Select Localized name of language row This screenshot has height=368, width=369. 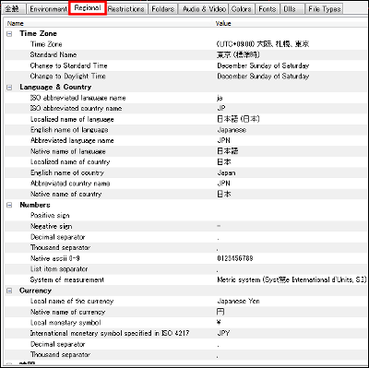[186, 119]
